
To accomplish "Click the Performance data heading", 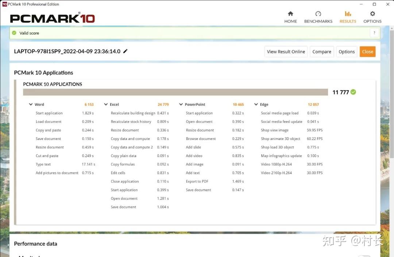I will (x=35, y=244).
